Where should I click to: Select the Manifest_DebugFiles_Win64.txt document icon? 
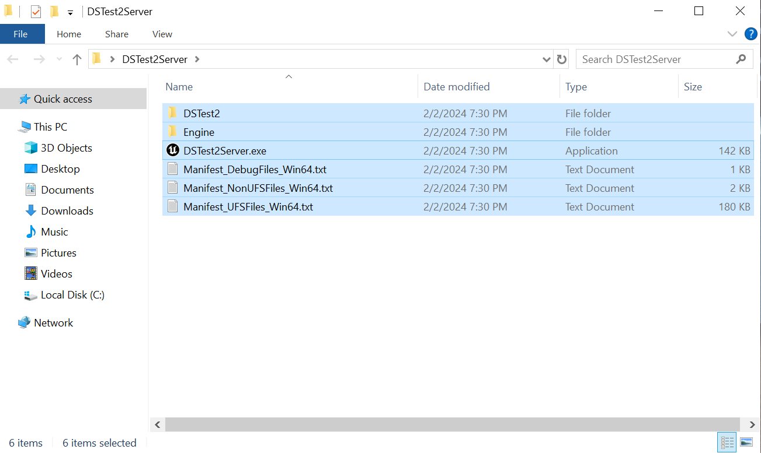[172, 169]
